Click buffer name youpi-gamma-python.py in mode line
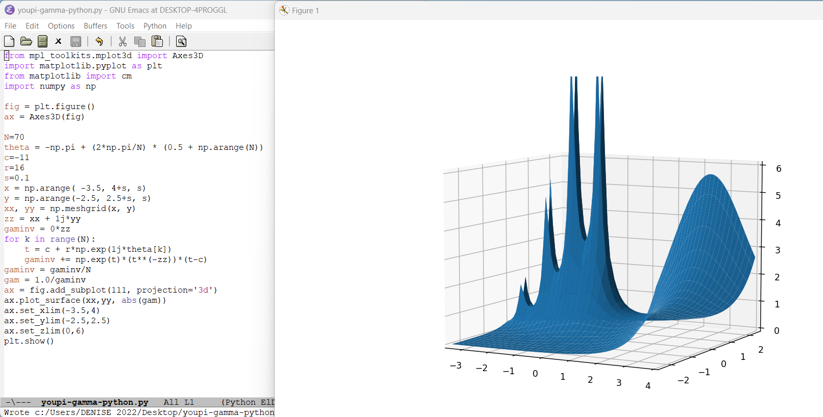Screen dimensions: 823x417 pos(94,402)
